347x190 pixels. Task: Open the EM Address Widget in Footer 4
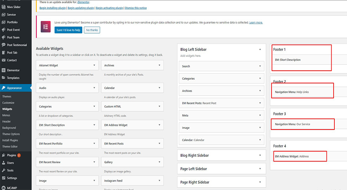(300, 156)
